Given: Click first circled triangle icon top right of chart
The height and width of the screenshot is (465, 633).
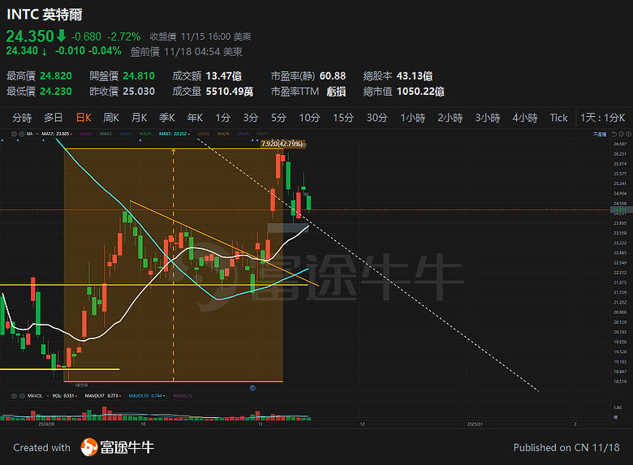Looking at the screenshot, I should pyautogui.click(x=622, y=134).
